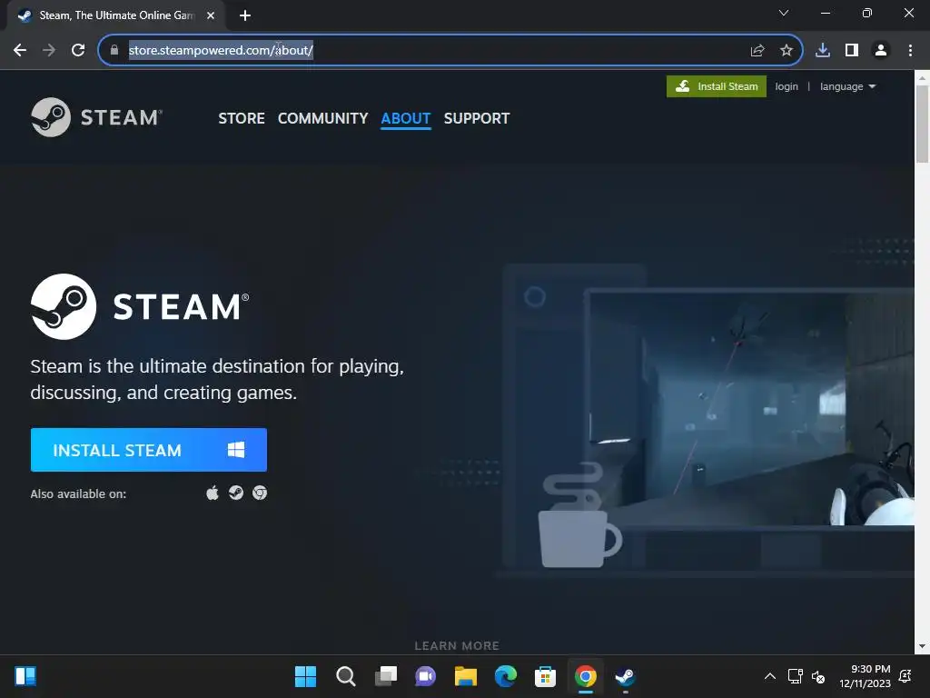The height and width of the screenshot is (698, 930).
Task: Open the Windows Start button
Action: 305,676
